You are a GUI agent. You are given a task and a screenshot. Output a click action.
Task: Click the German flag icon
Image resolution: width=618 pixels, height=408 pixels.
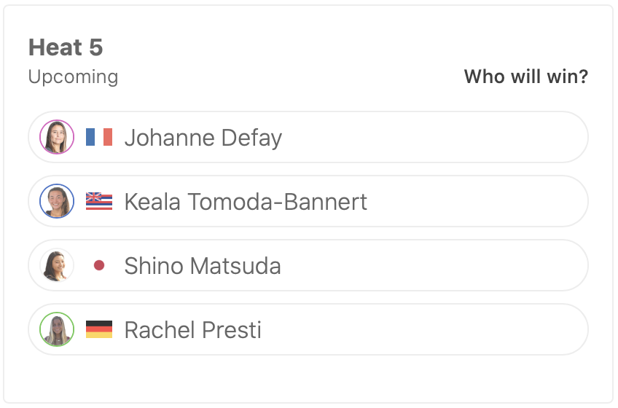click(99, 329)
